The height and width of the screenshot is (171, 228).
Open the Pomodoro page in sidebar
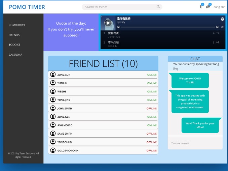coord(17,25)
